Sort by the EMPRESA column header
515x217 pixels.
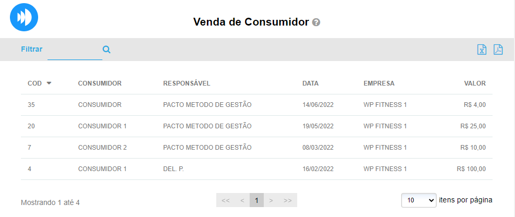click(379, 83)
